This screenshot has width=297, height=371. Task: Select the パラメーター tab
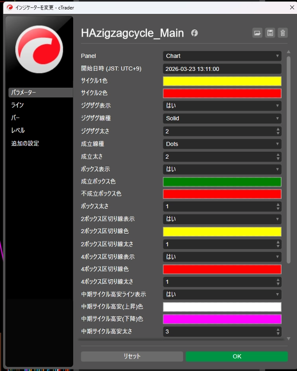pyautogui.click(x=41, y=92)
